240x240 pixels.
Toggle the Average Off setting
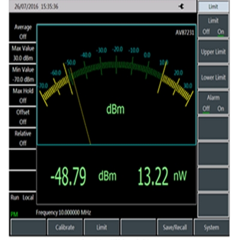23,32
